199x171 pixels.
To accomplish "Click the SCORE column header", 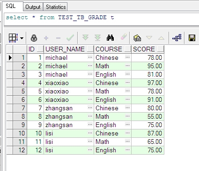I will pos(147,49).
